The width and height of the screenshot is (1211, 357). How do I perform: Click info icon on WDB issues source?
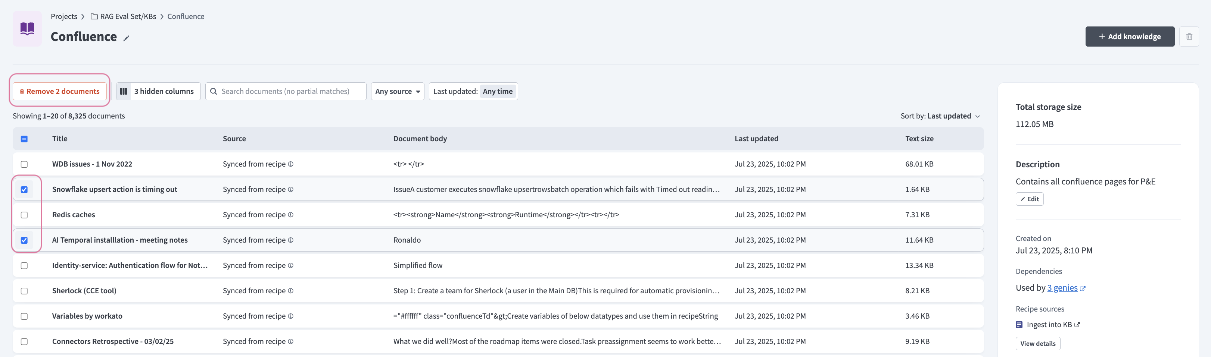click(290, 164)
